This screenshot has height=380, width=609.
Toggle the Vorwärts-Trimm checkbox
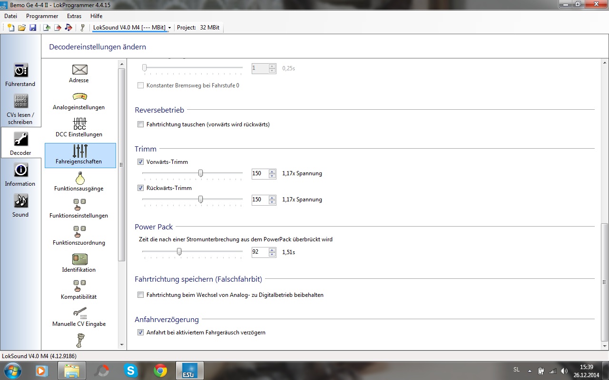(140, 161)
